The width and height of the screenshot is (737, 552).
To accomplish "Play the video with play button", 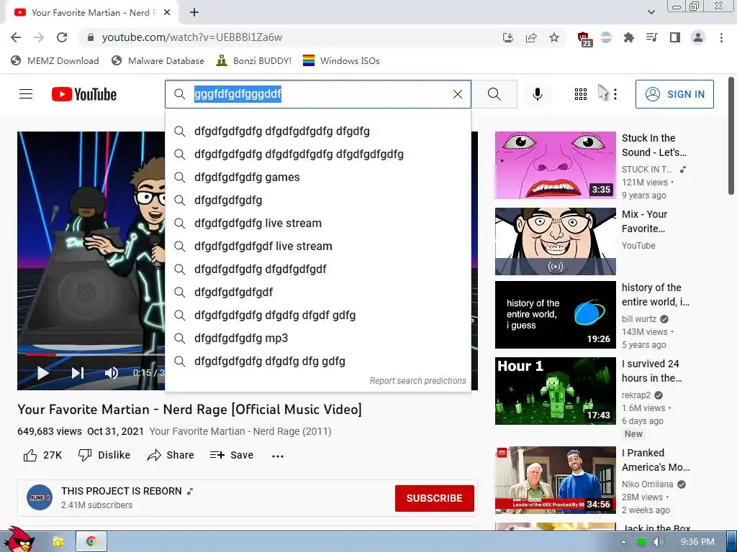I will (42, 373).
